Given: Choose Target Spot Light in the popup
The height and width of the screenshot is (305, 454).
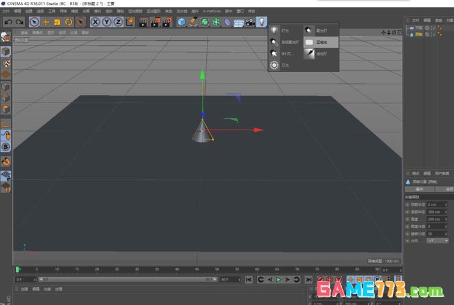Looking at the screenshot, I should click(x=286, y=42).
